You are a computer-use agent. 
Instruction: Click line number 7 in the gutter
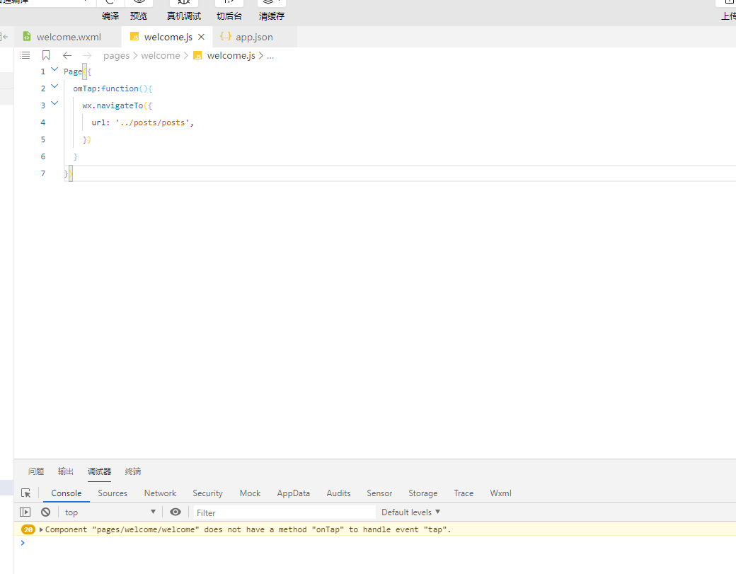pyautogui.click(x=43, y=173)
